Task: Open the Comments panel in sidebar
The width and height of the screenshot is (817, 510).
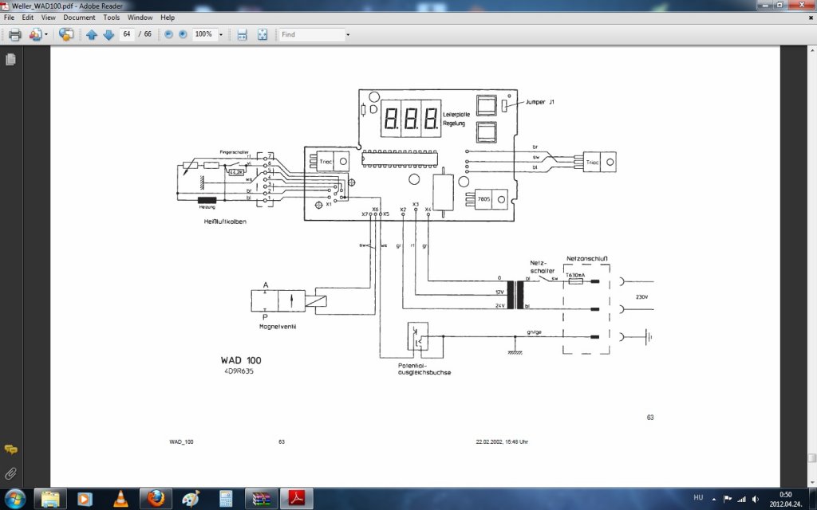Action: click(10, 449)
